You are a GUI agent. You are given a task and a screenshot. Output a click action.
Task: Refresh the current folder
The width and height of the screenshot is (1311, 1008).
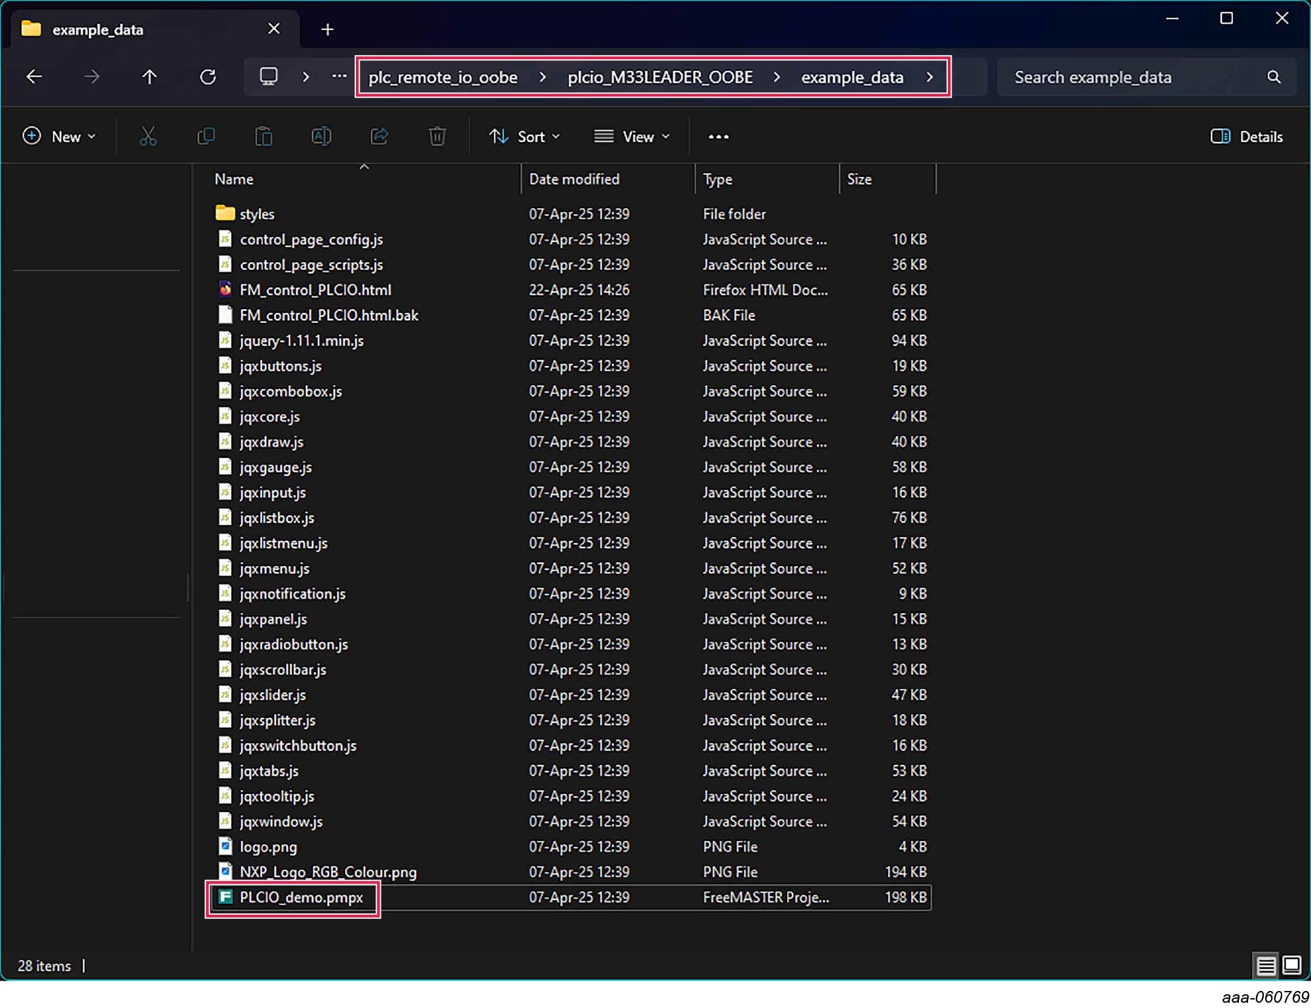(208, 77)
